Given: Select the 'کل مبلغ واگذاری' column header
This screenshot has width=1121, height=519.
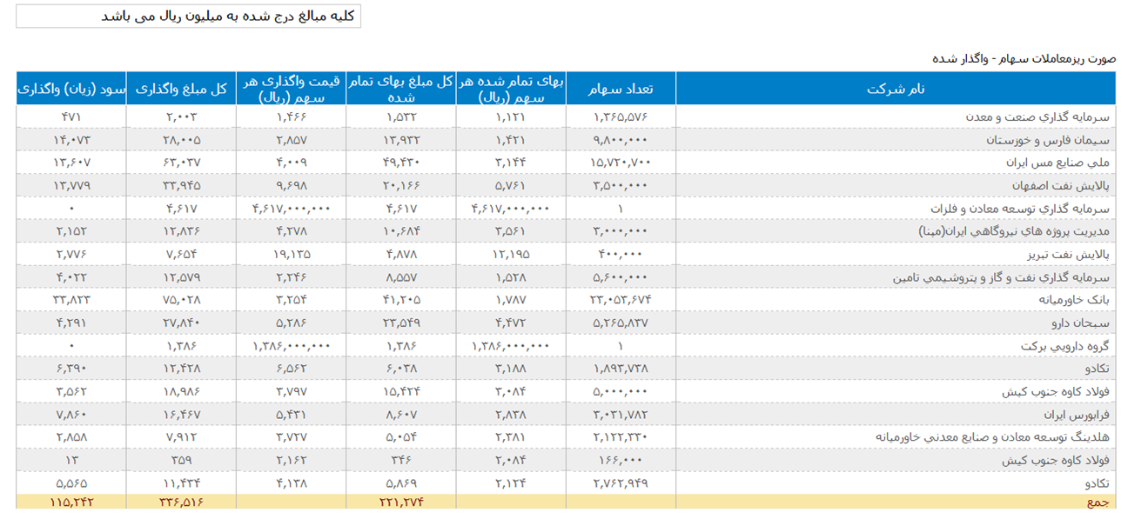Looking at the screenshot, I should pyautogui.click(x=181, y=89).
